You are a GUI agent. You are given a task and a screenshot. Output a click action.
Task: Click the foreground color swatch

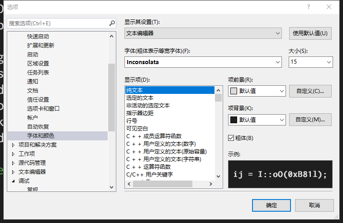[233, 91]
